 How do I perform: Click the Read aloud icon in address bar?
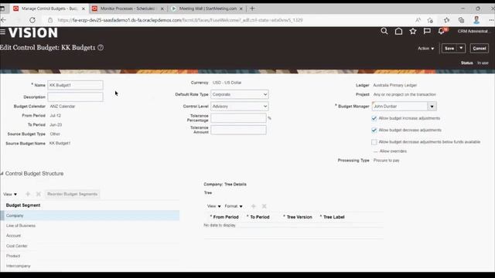[x=418, y=20]
